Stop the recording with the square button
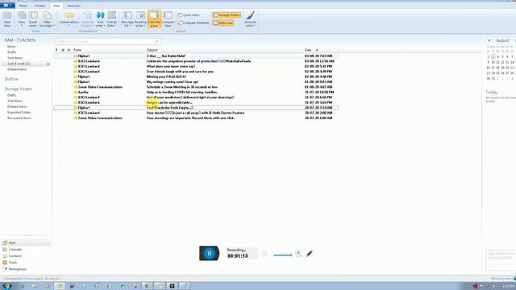This screenshot has height=290, width=516. pyautogui.click(x=264, y=254)
